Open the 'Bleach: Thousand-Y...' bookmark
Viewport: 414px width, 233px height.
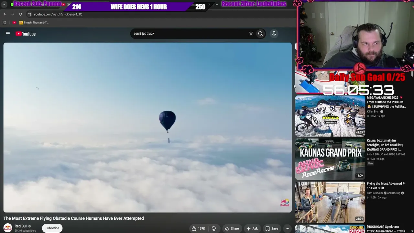pos(34,23)
